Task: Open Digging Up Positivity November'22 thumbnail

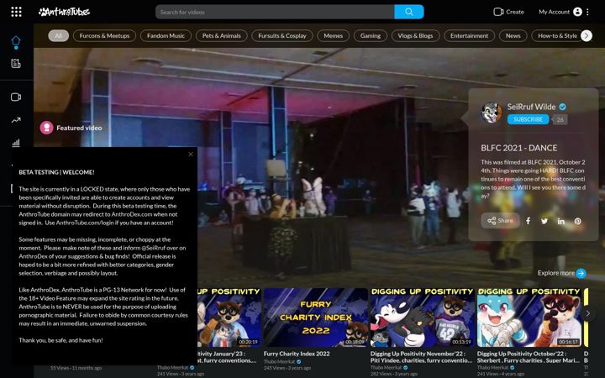Action: [x=422, y=318]
